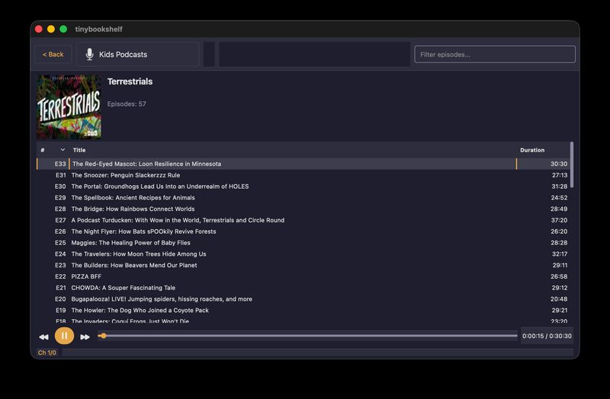This screenshot has height=399, width=610.
Task: Rewind with the skip-back button
Action: click(43, 337)
